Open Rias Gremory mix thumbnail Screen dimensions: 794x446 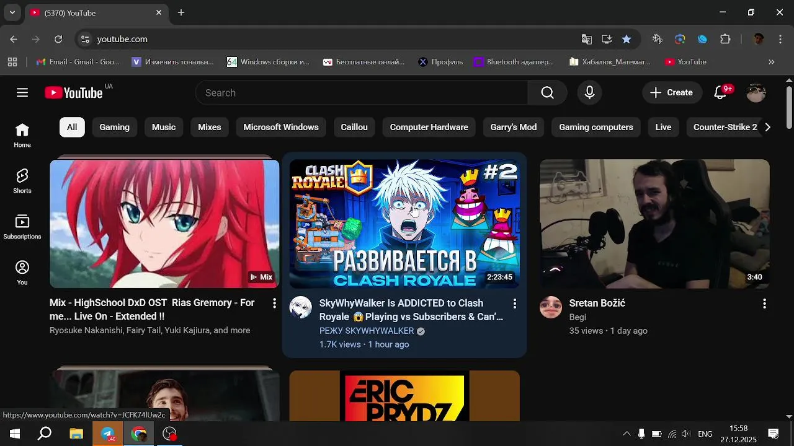click(164, 224)
